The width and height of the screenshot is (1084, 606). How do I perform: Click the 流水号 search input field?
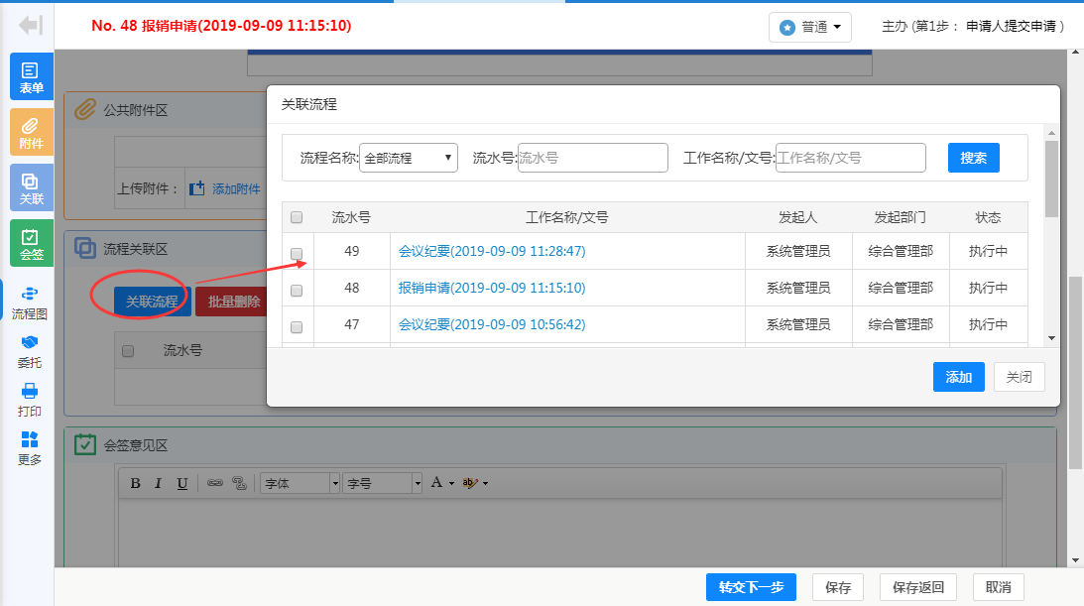592,158
